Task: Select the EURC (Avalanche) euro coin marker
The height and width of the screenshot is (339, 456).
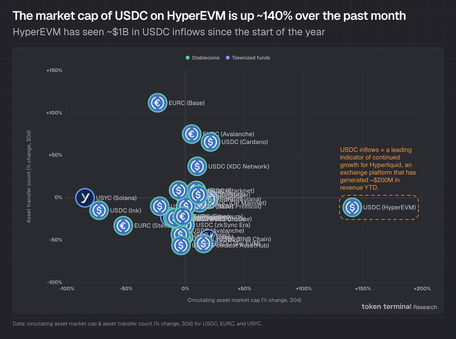Action: click(x=192, y=134)
